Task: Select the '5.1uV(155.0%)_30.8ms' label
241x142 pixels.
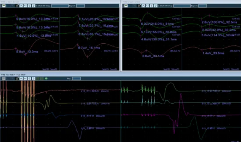Action: click(159, 32)
